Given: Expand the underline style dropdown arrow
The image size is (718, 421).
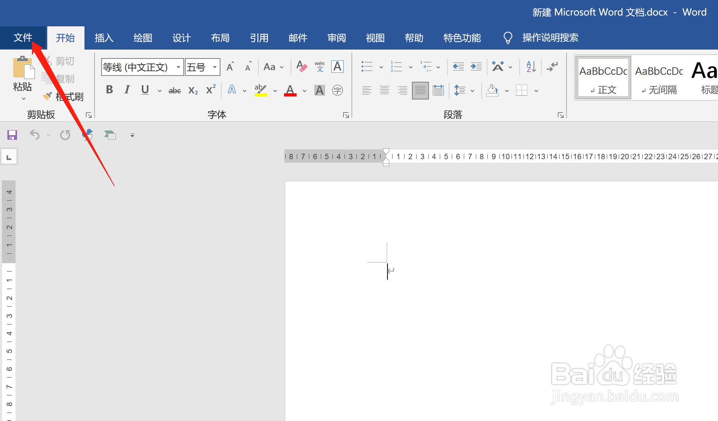Looking at the screenshot, I should pos(159,91).
